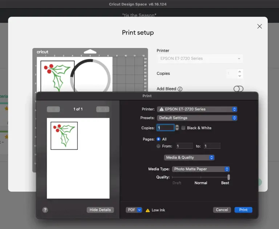Select the All pages radio button
This screenshot has height=229, width=279.
(158, 139)
